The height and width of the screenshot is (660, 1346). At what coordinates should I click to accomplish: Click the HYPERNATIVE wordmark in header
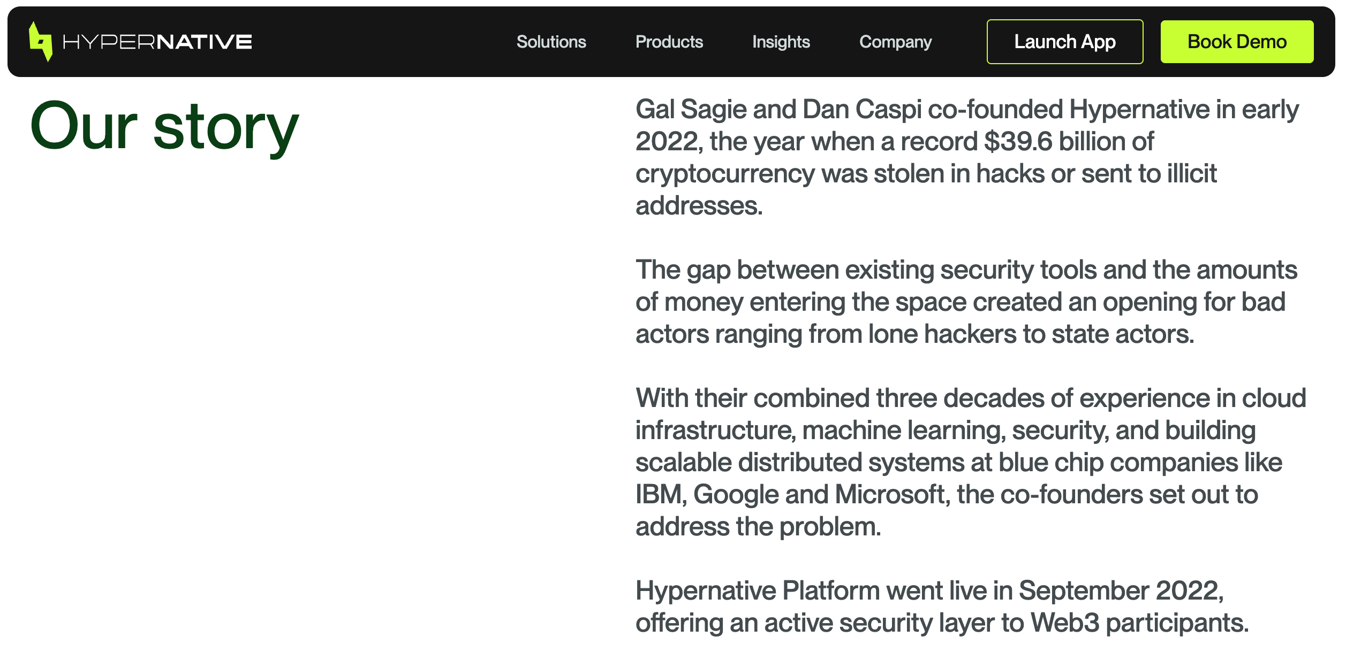pos(157,42)
